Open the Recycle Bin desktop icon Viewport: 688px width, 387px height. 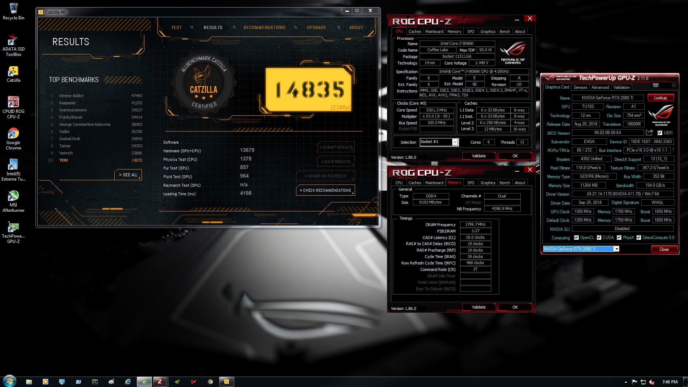[13, 11]
